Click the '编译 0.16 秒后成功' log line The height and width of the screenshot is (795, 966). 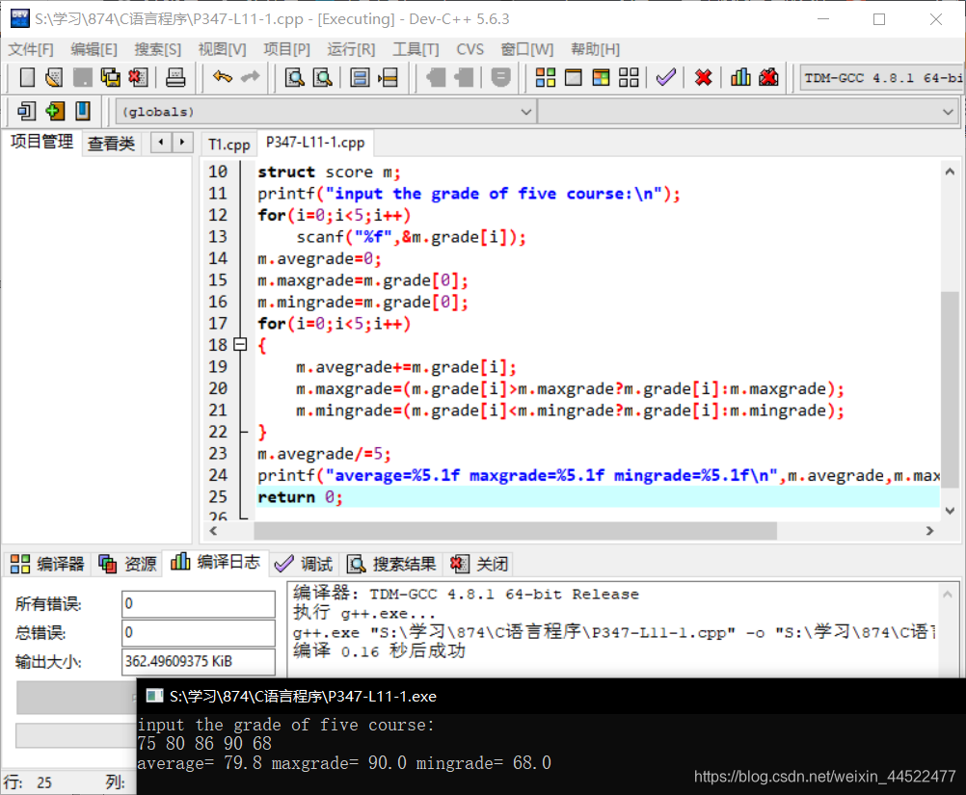tap(379, 650)
